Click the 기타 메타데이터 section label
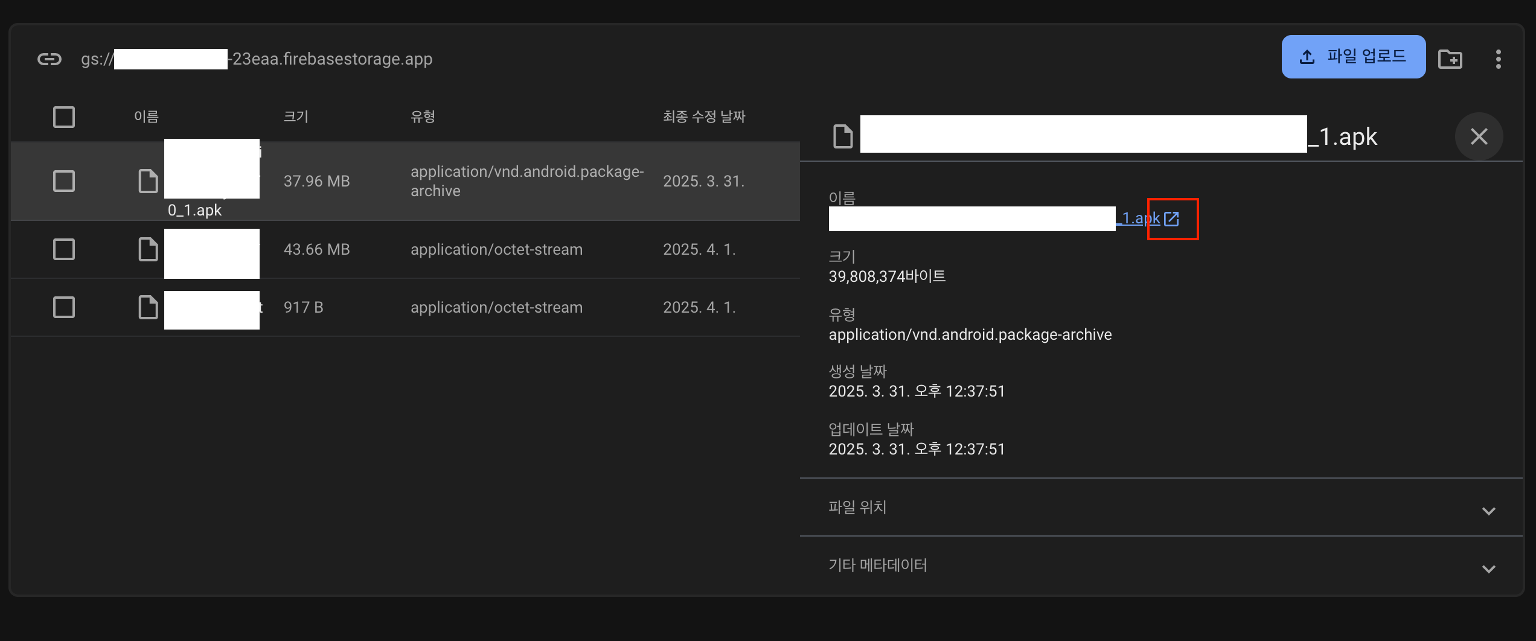This screenshot has height=641, width=1536. [x=878, y=565]
